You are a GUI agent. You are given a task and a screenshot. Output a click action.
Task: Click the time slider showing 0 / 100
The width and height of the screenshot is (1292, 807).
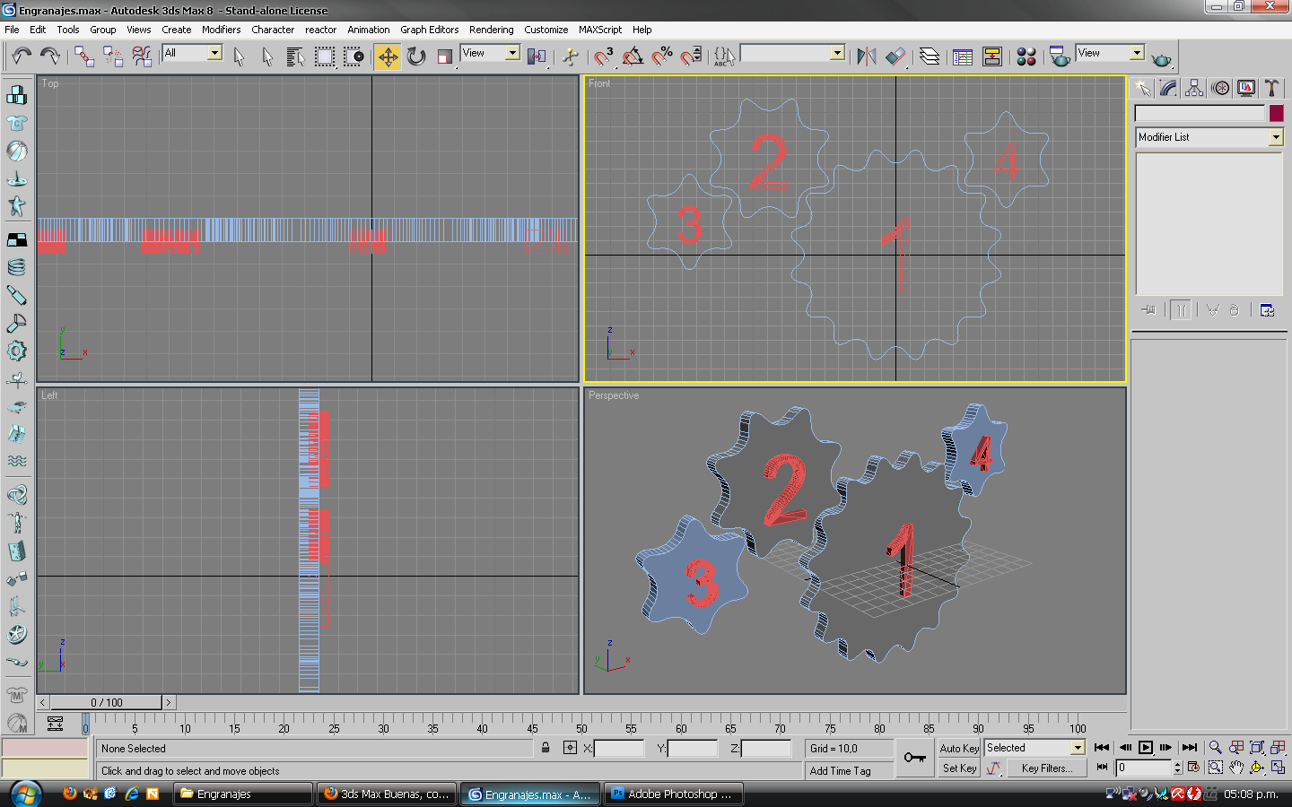(107, 702)
